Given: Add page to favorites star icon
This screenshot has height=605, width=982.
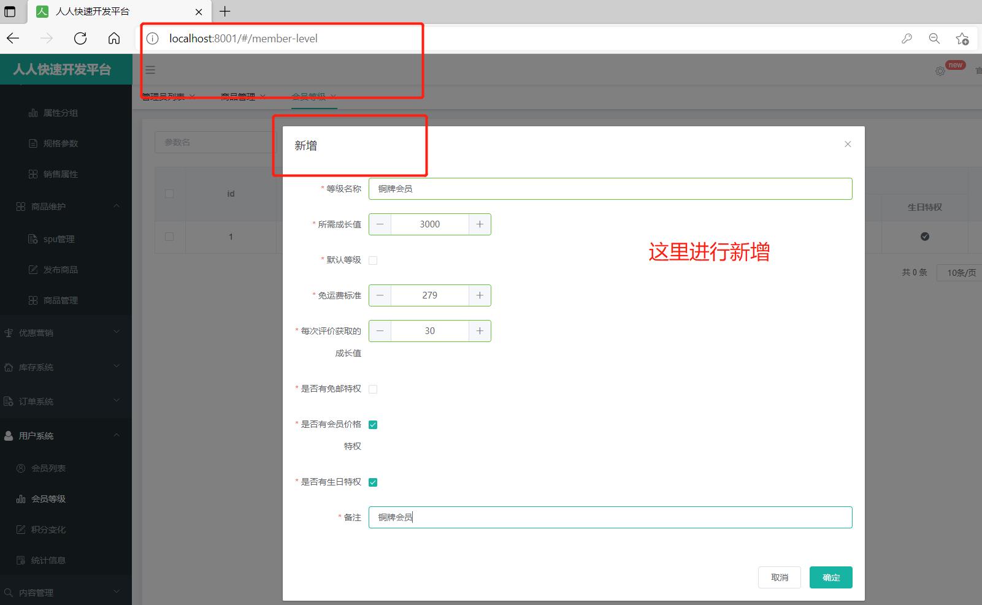Looking at the screenshot, I should click(x=962, y=39).
